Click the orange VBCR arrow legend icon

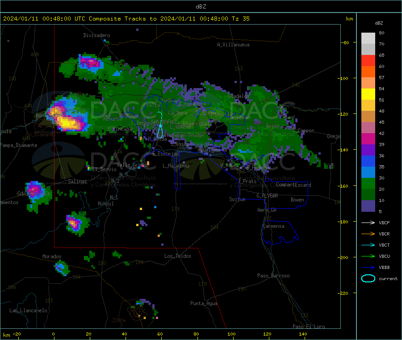[x=368, y=234]
